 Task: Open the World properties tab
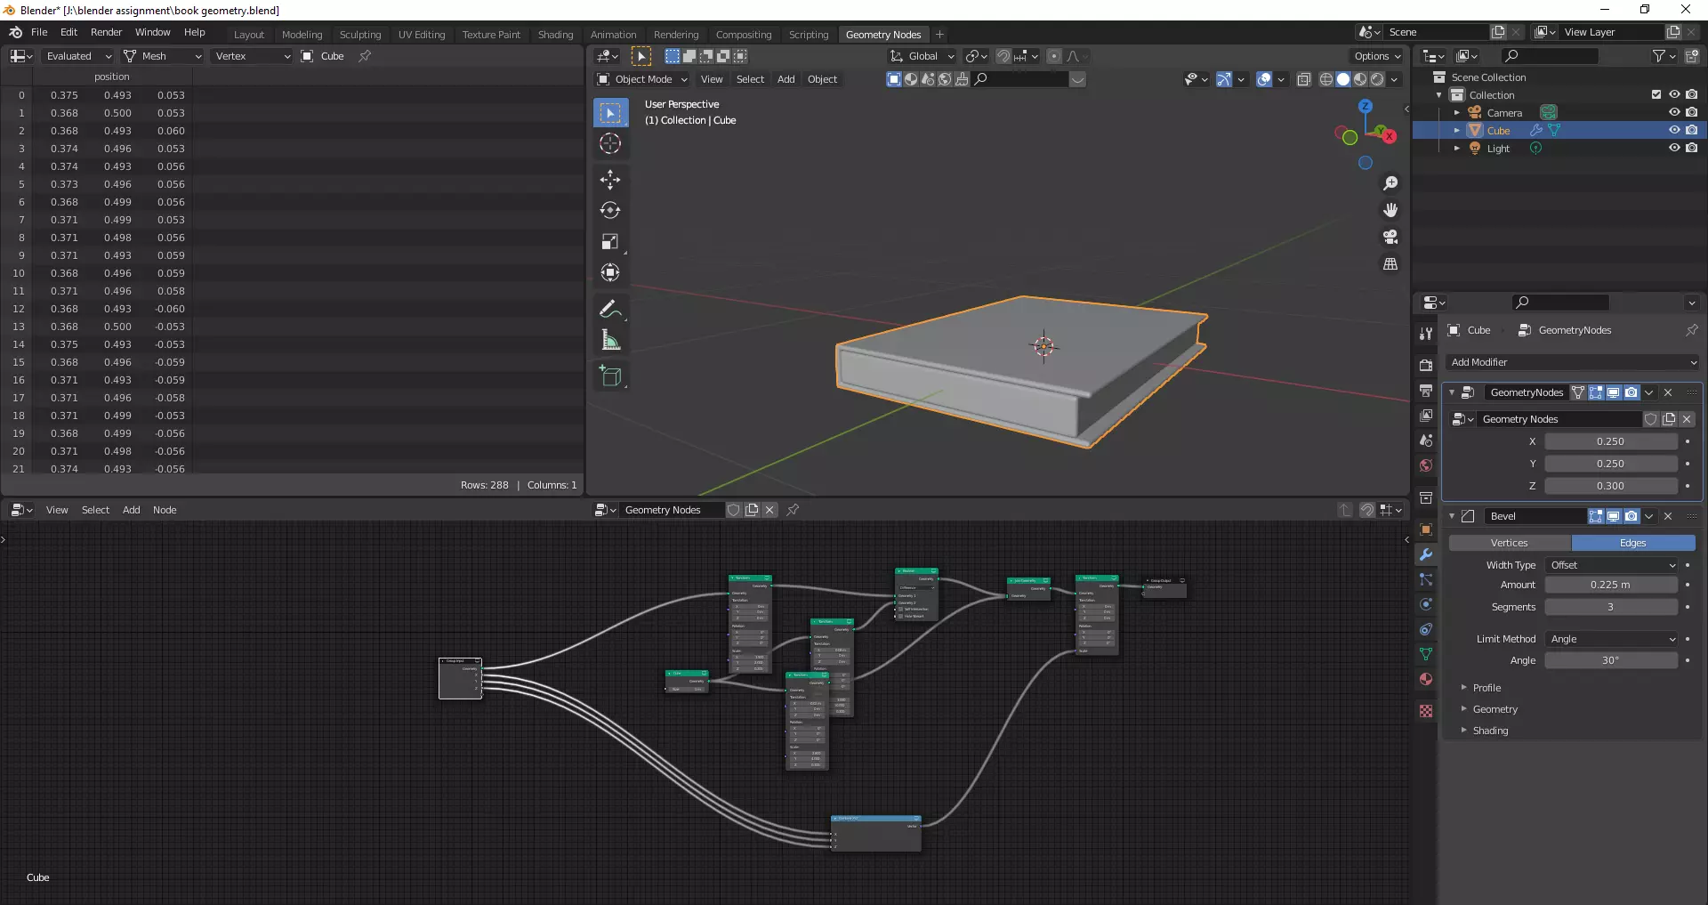click(x=1426, y=465)
